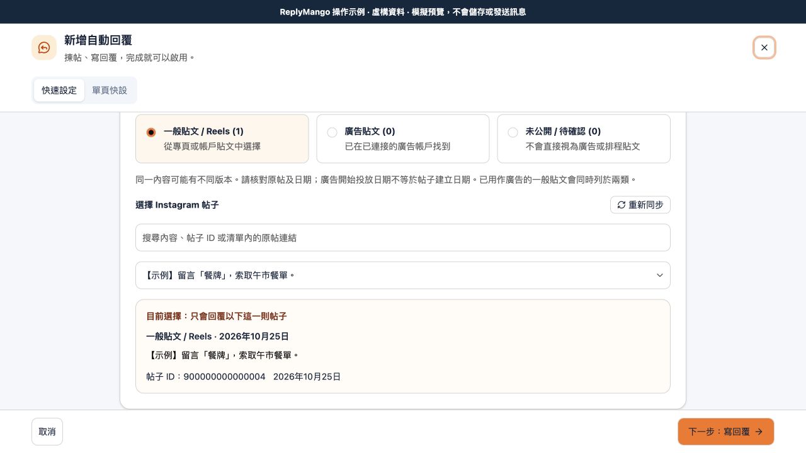Image resolution: width=806 pixels, height=453 pixels.
Task: Select the 廣告貼文 (0) radio option
Action: point(332,132)
